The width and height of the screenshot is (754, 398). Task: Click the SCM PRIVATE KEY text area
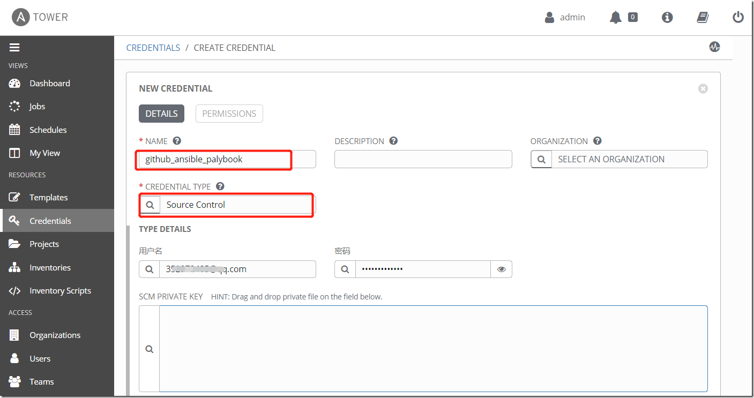tap(434, 349)
